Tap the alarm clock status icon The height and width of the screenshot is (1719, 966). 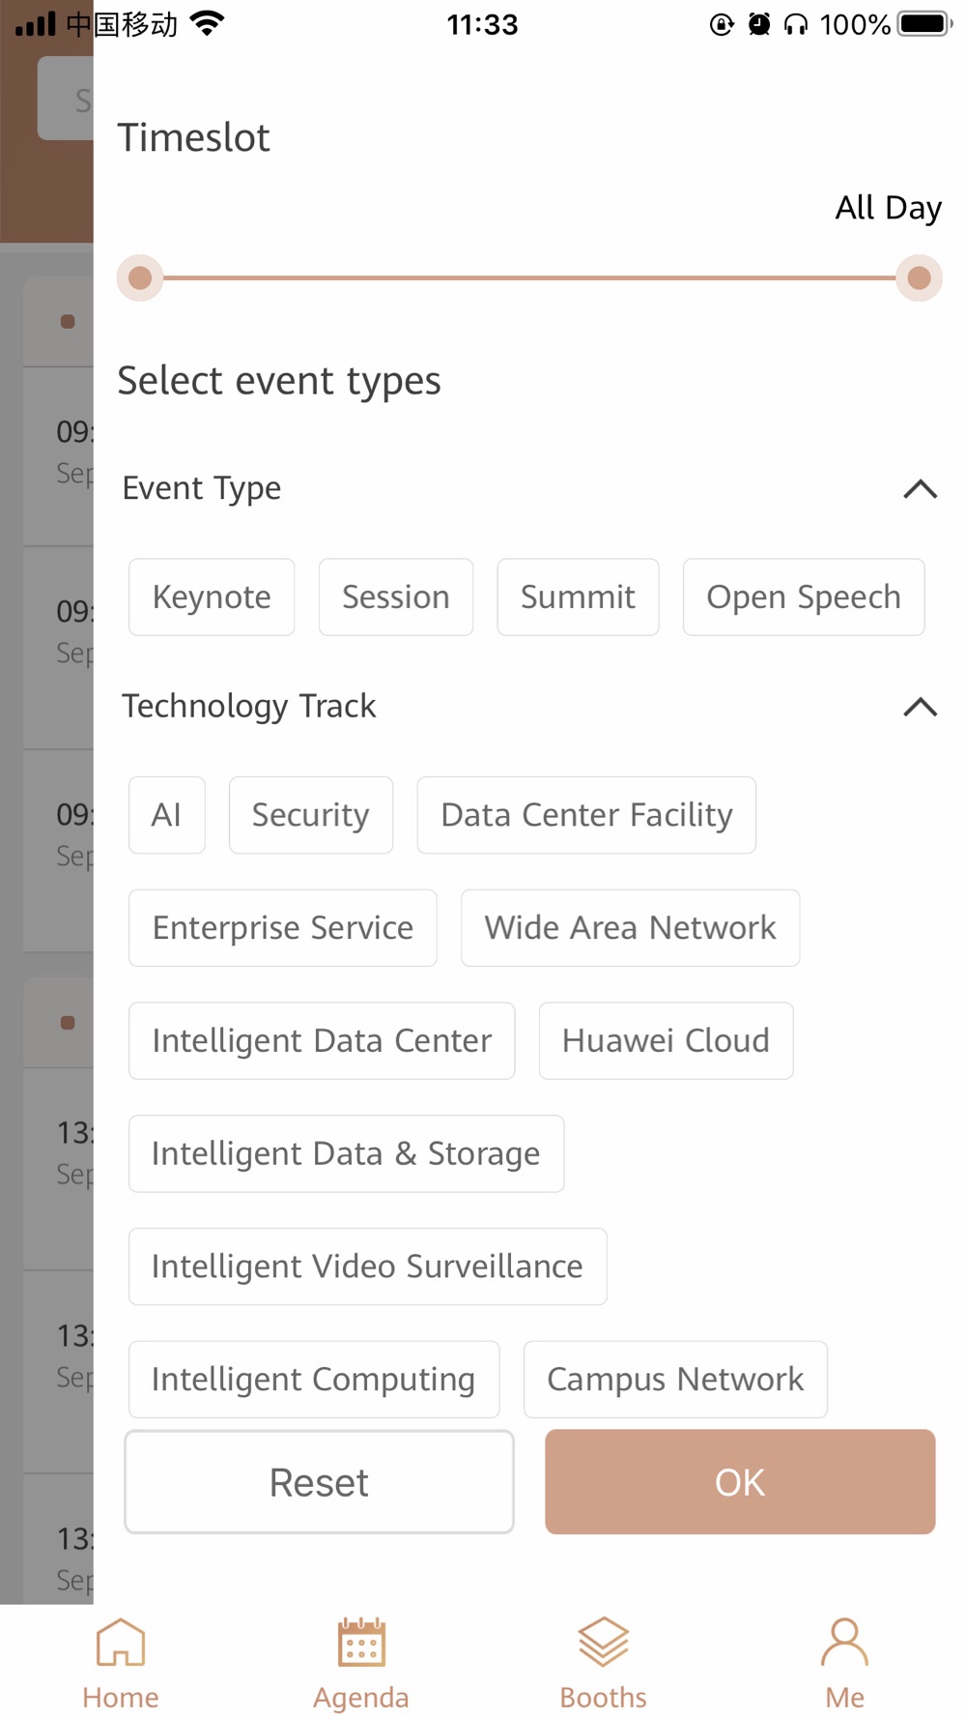tap(759, 24)
